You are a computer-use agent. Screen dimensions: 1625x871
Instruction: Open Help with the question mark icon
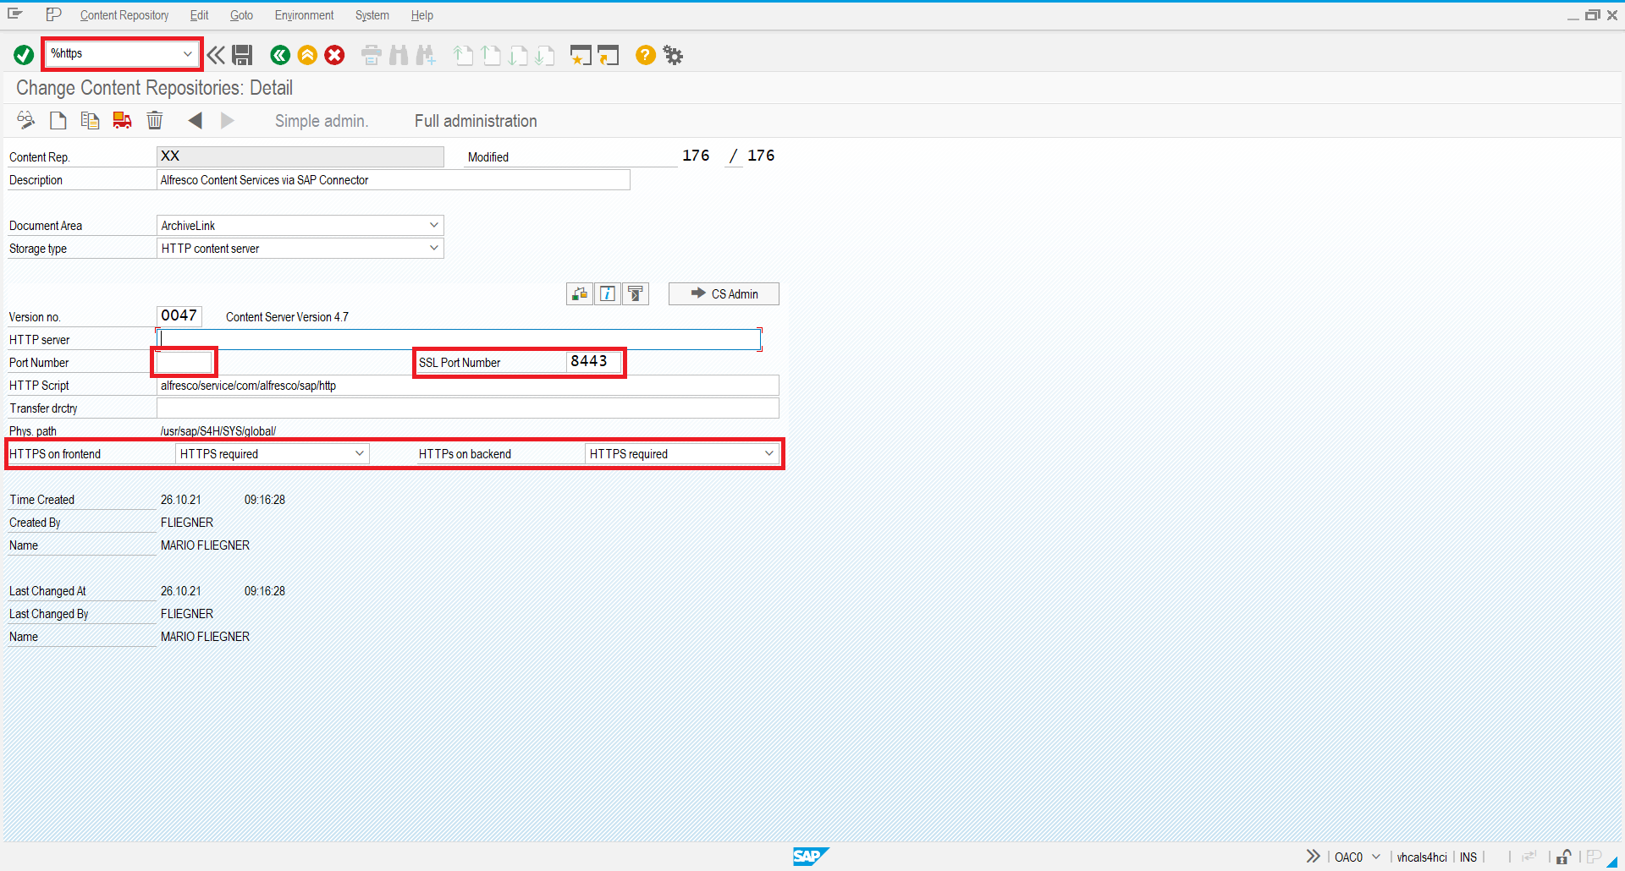(x=645, y=55)
